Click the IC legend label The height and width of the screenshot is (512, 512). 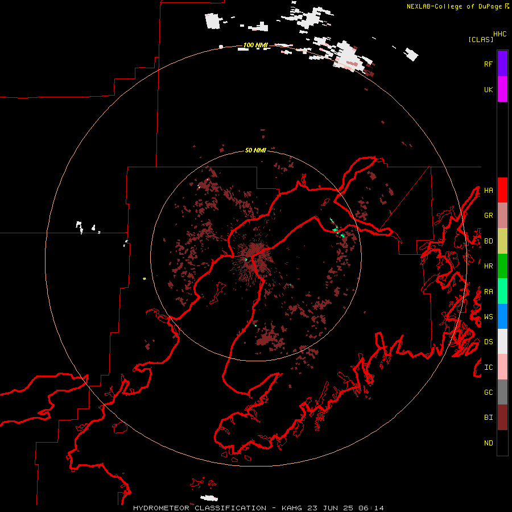(x=488, y=368)
